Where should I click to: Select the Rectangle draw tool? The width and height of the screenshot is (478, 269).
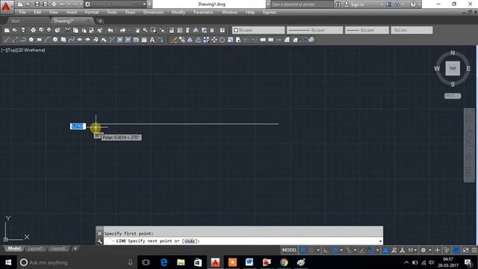(40, 40)
